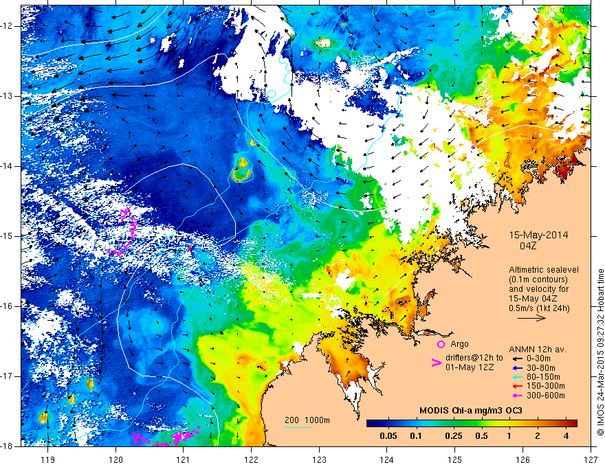Screen dimensions: 605x467
Task: Click the '2' color bar tick label
Action: point(538,436)
